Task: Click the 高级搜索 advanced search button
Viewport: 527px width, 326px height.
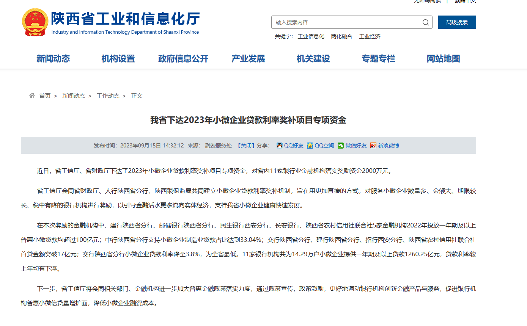Action: (x=456, y=22)
